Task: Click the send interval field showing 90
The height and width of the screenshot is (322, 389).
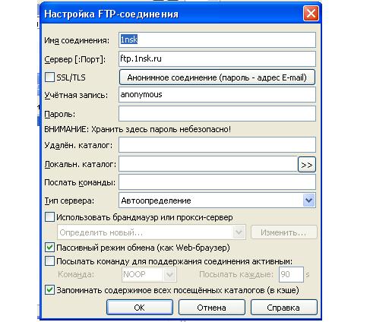Action: (x=291, y=274)
